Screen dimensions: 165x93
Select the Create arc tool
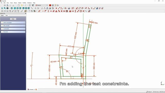pos(61,8)
